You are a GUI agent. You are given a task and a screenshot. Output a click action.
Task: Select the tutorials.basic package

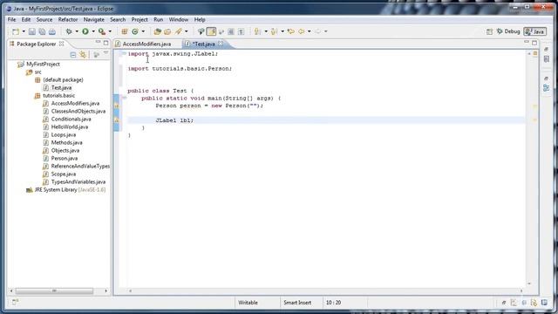click(x=58, y=96)
